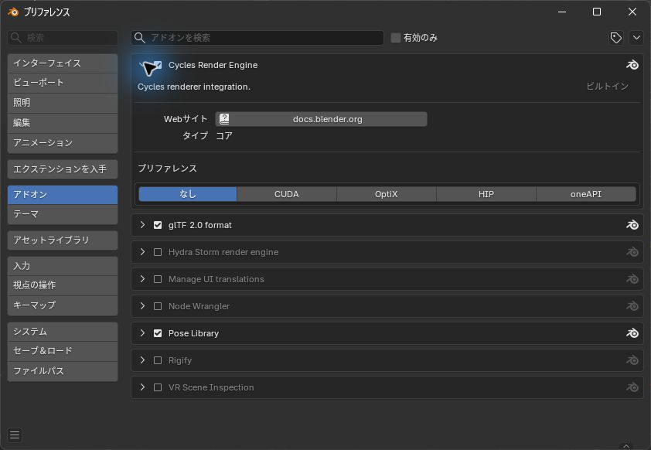Toggle the 有効のみ checkbox
The image size is (651, 450).
396,38
